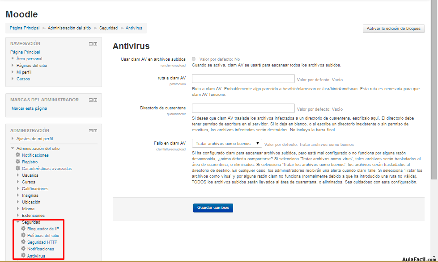Expand 'Ubicación' administration node
This screenshot has height=262, width=438.
[x=18, y=202]
